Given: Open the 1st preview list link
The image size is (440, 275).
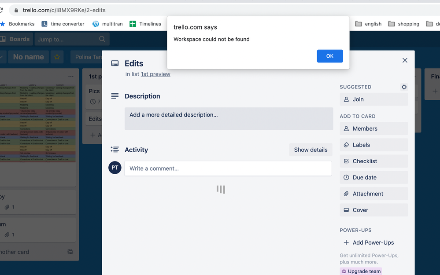Looking at the screenshot, I should tap(155, 74).
